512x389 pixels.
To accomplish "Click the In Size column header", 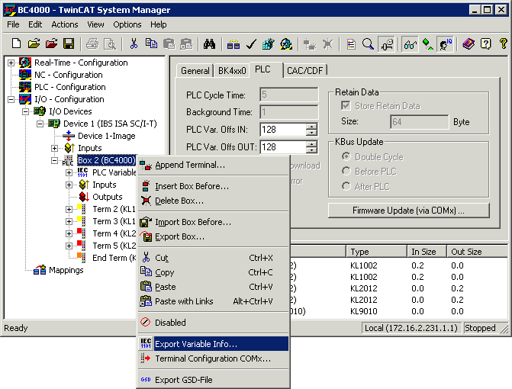I will (427, 252).
